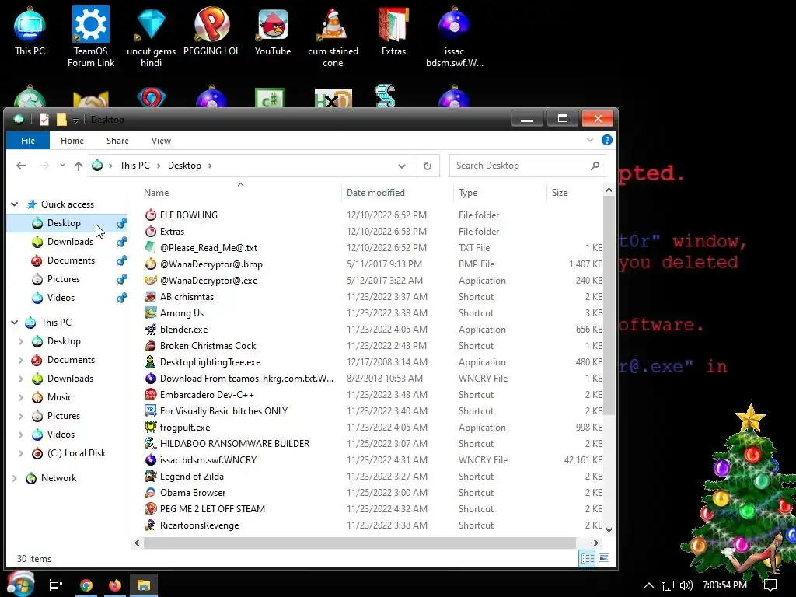Click the Help question mark icon
796x597 pixels.
tap(606, 140)
